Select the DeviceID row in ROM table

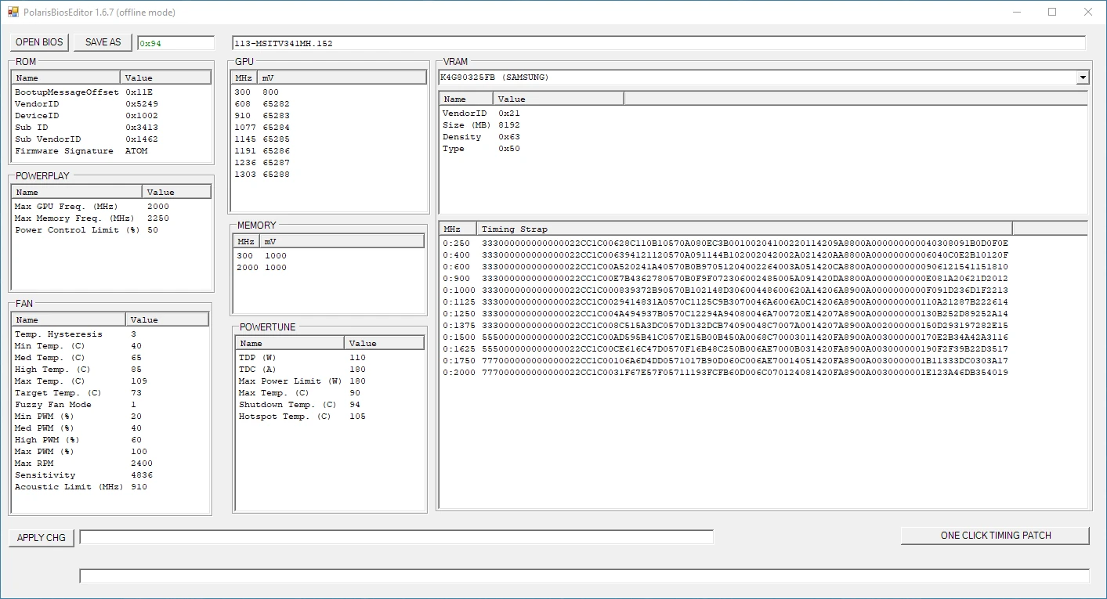pyautogui.click(x=37, y=115)
